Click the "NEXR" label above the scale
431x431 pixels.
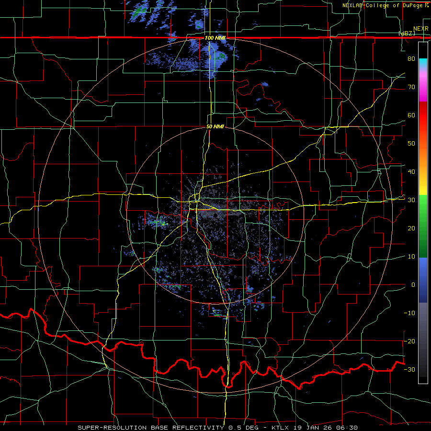click(420, 29)
